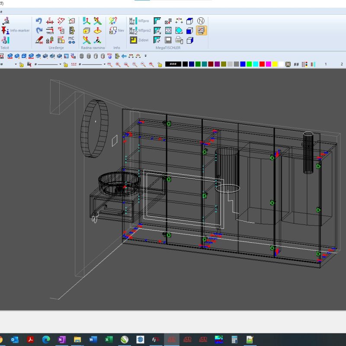This screenshot has width=346, height=346.
Task: Select the TRIM tool
Action: coord(50,30)
